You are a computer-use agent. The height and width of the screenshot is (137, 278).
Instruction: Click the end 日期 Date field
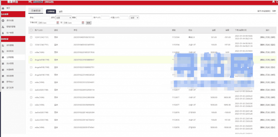point(73,23)
